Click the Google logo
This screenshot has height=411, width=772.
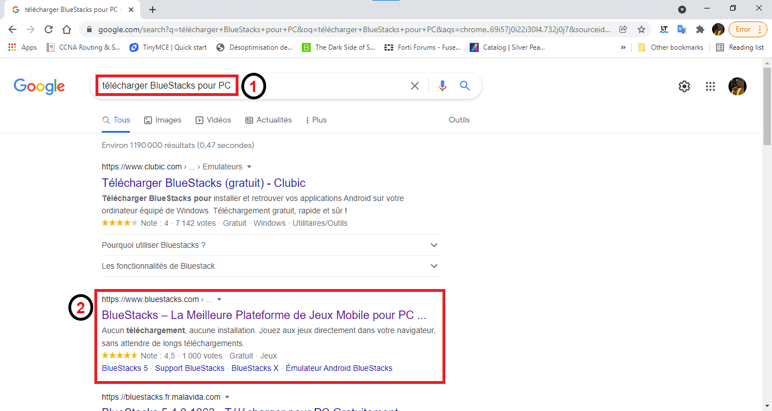[x=40, y=86]
